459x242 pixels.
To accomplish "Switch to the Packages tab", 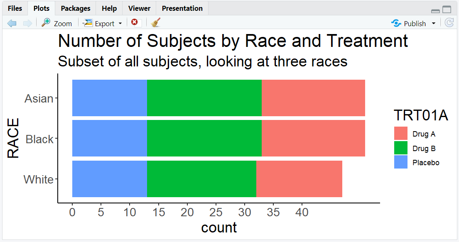I will (x=75, y=8).
